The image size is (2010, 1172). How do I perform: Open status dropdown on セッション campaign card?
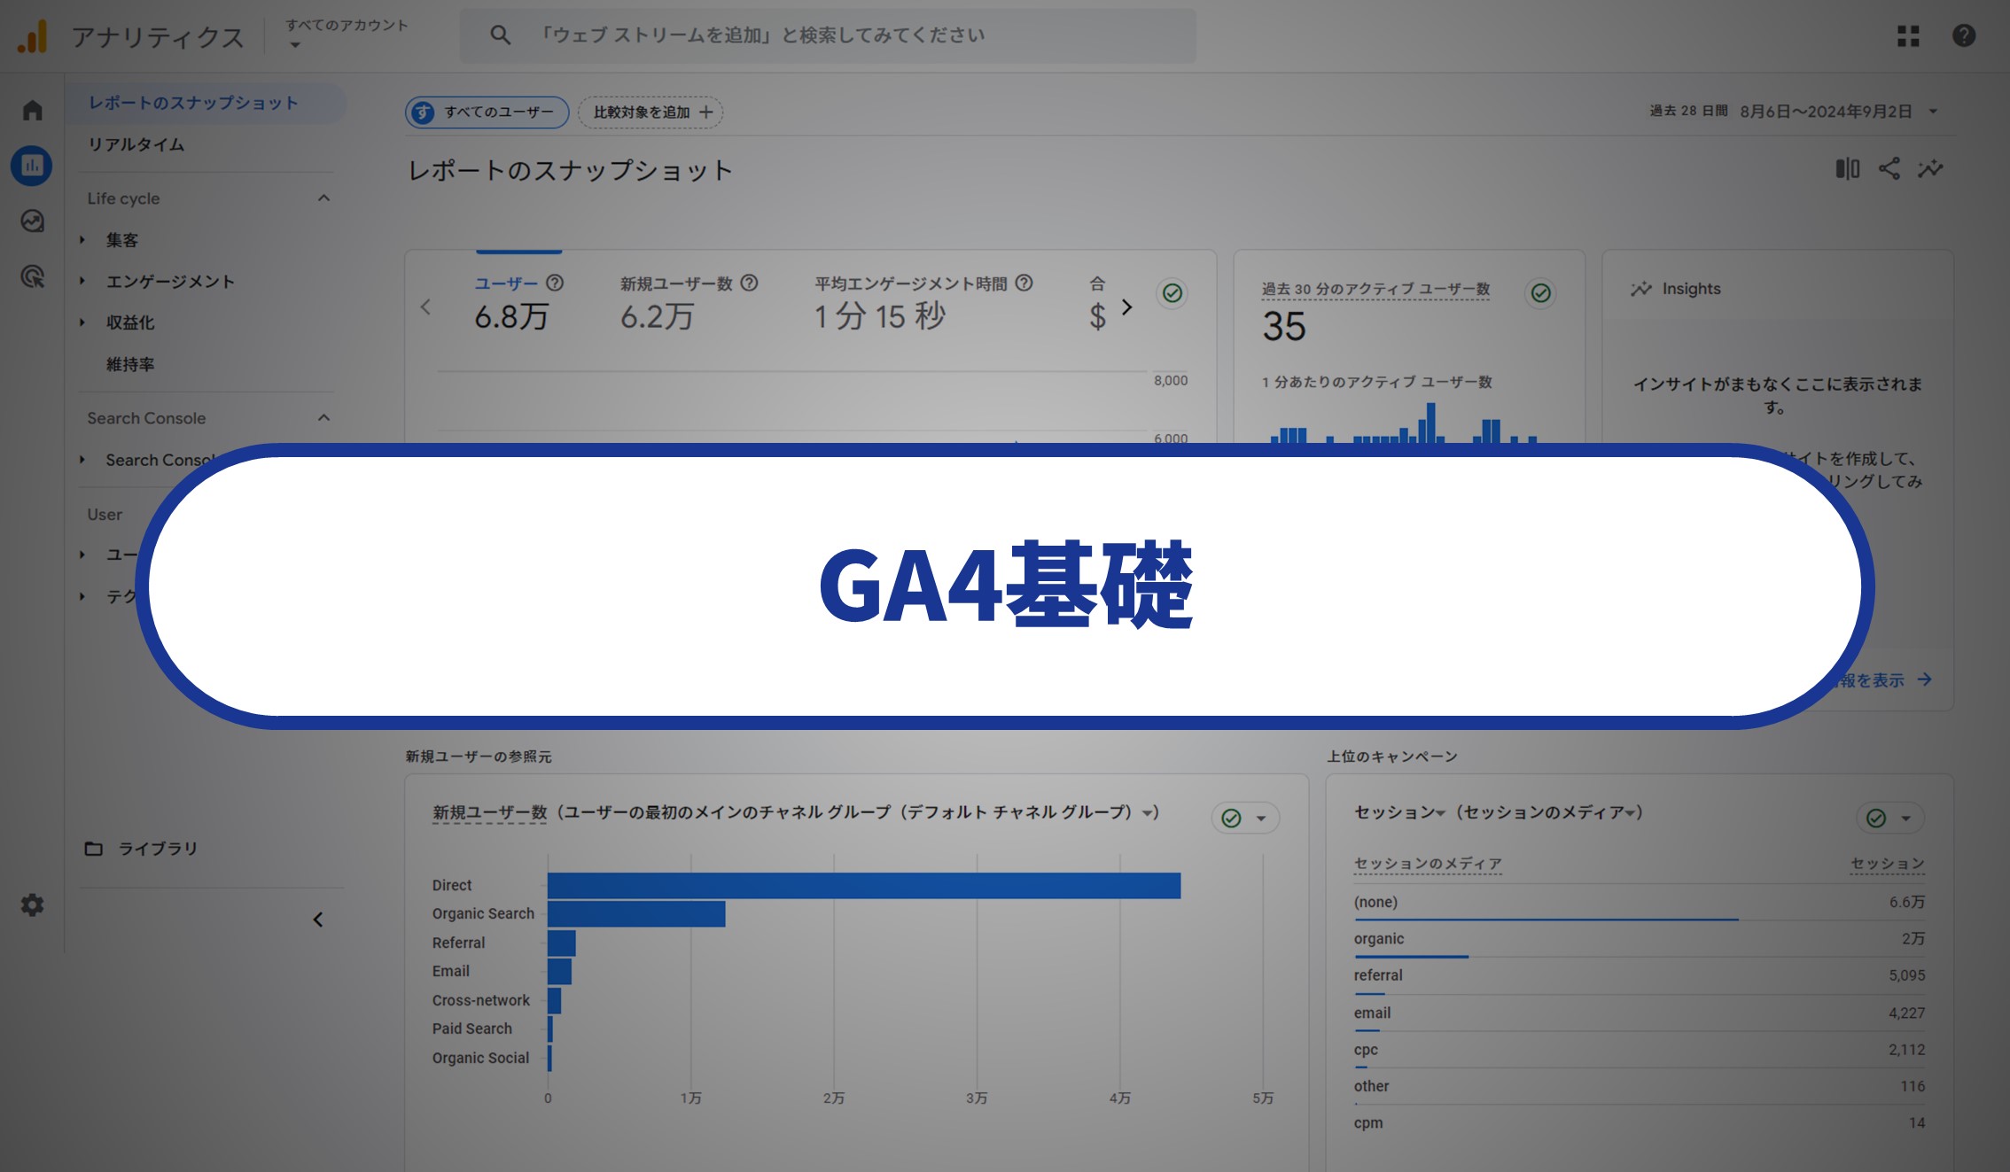(1905, 819)
